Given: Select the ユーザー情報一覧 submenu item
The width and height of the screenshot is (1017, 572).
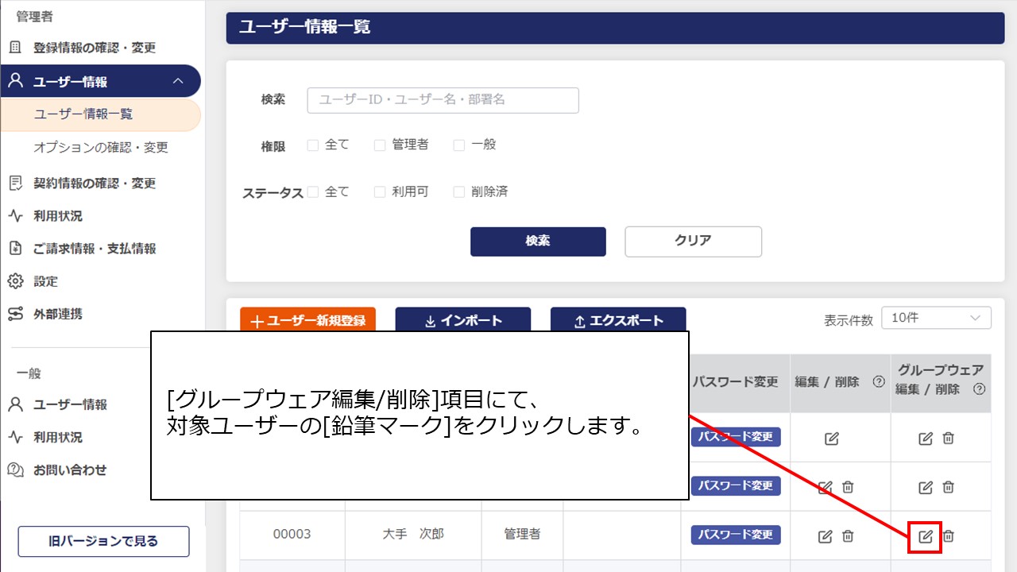Looking at the screenshot, I should point(100,114).
